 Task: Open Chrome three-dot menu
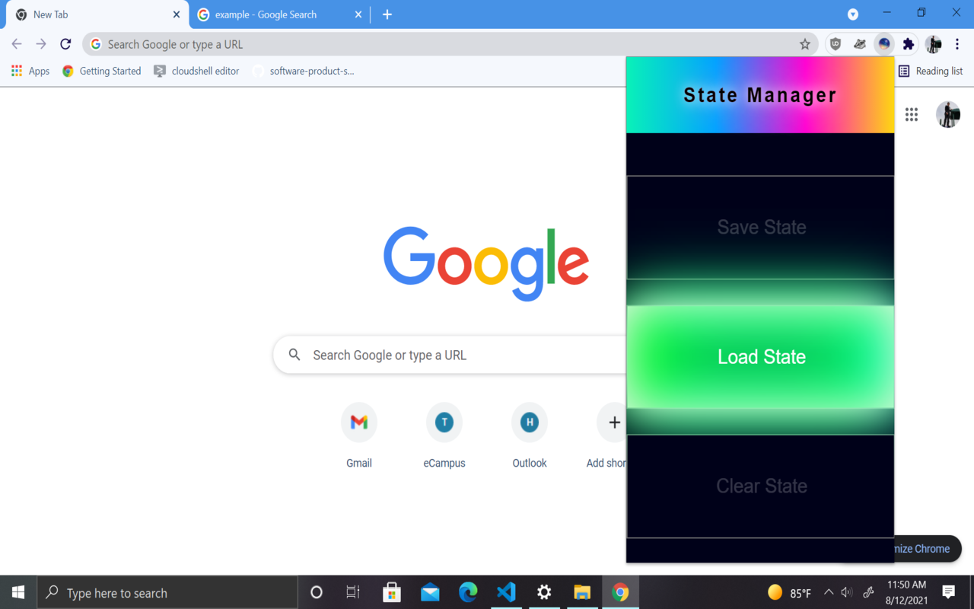[x=957, y=44]
